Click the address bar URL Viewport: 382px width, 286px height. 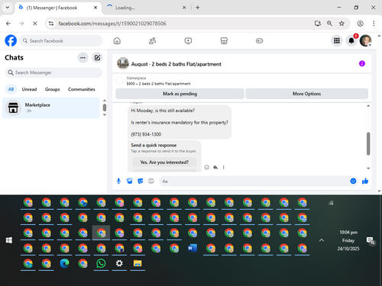coord(112,24)
